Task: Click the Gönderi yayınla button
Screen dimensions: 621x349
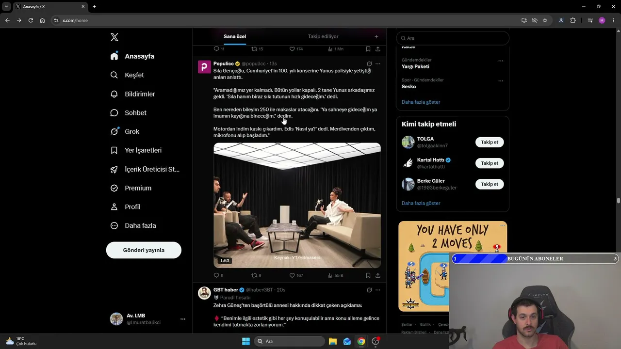Action: point(144,250)
